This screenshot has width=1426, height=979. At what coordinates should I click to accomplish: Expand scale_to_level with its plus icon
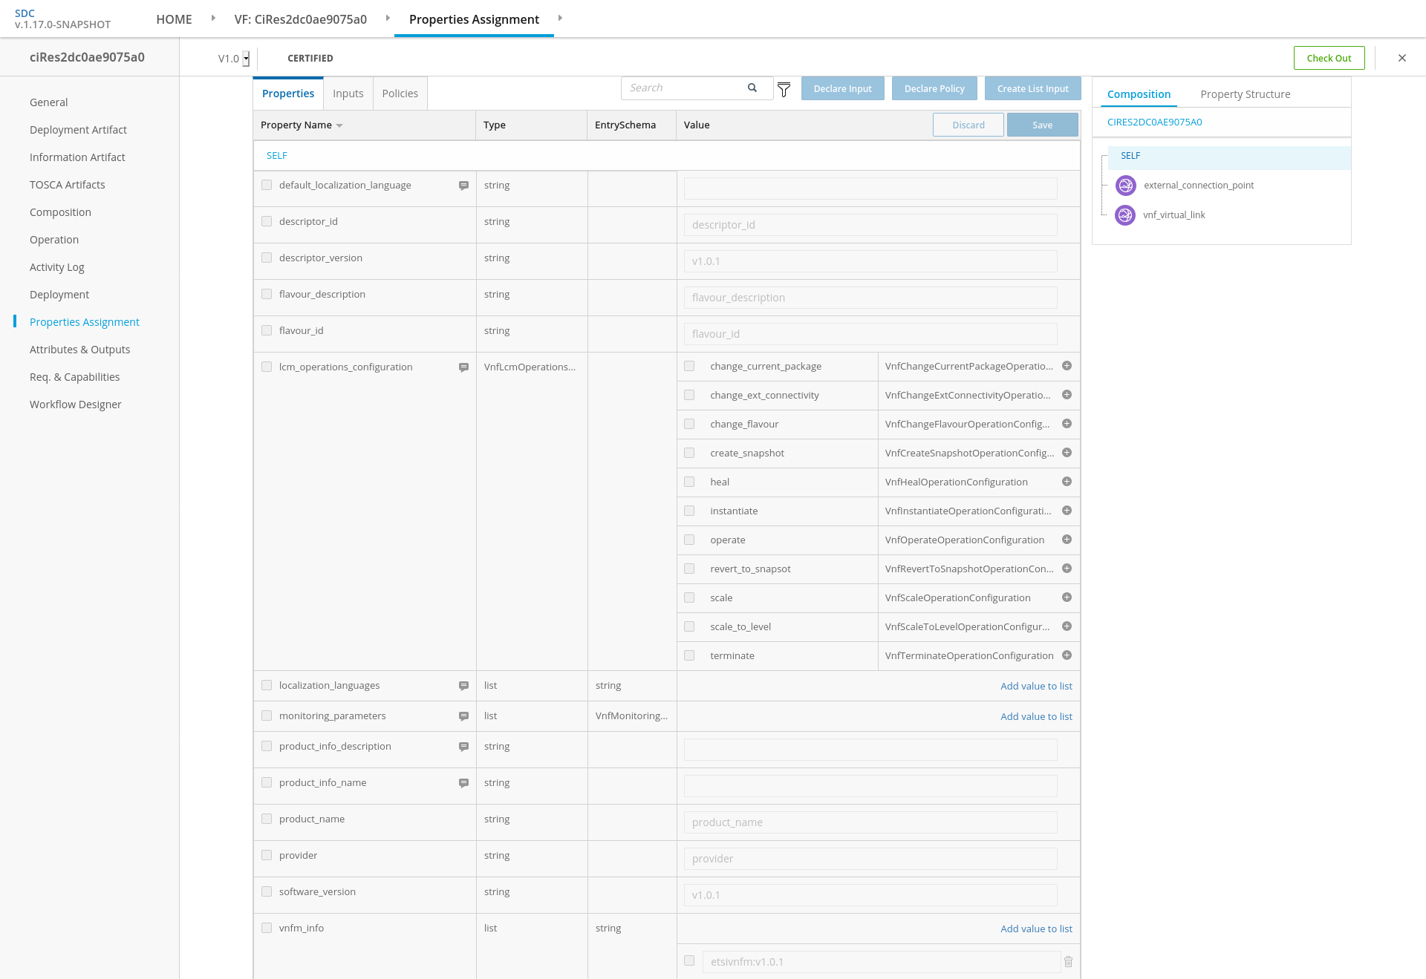pos(1067,626)
